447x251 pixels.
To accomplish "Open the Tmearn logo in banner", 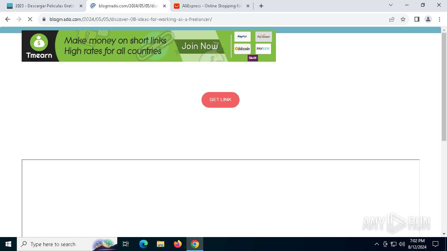I will click(x=39, y=46).
